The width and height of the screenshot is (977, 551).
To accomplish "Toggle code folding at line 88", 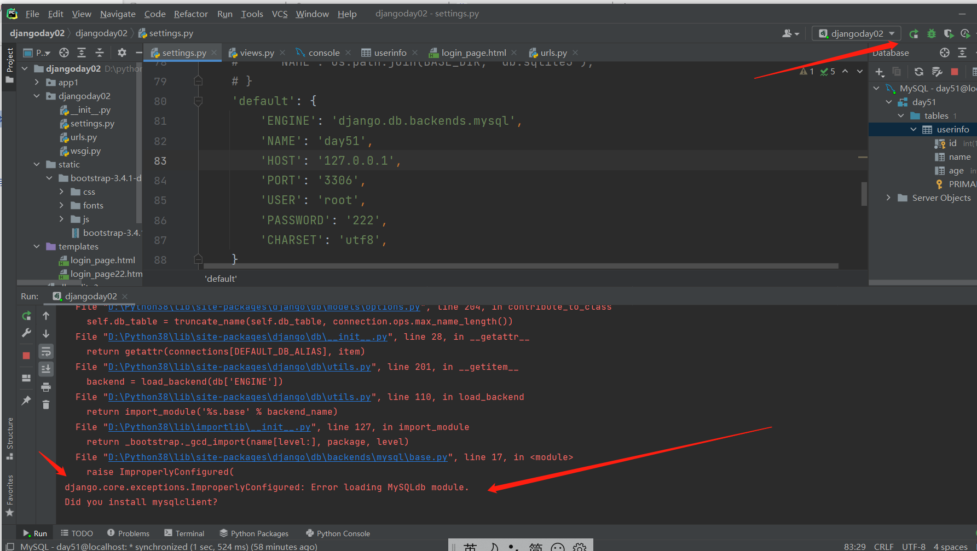I will point(198,259).
